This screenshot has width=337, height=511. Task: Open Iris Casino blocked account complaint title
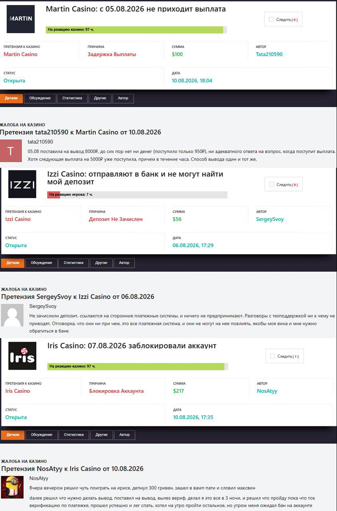(132, 346)
